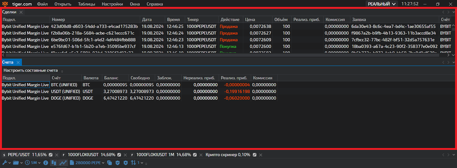Screen dimensions: 457x168
Task: Click the blue info icon
Action: pos(46,163)
